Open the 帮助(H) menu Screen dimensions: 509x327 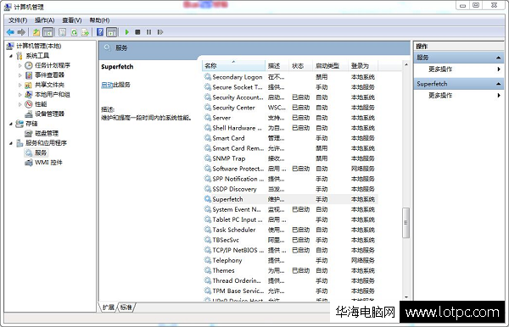[99, 20]
